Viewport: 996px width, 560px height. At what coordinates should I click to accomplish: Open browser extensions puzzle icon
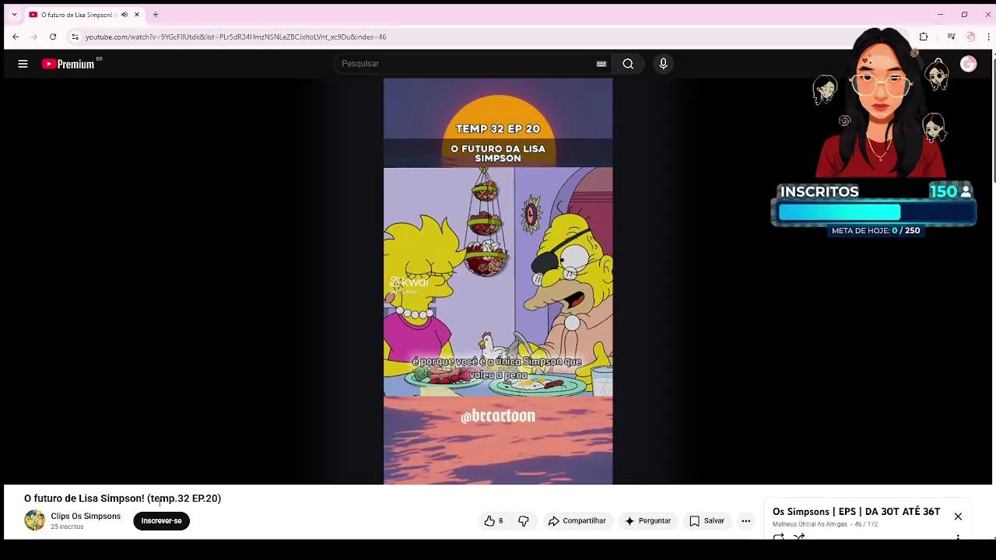click(924, 37)
